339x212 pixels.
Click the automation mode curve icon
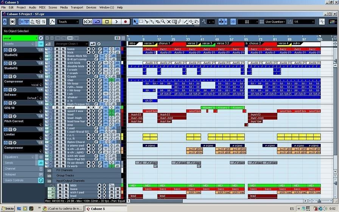pos(52,22)
